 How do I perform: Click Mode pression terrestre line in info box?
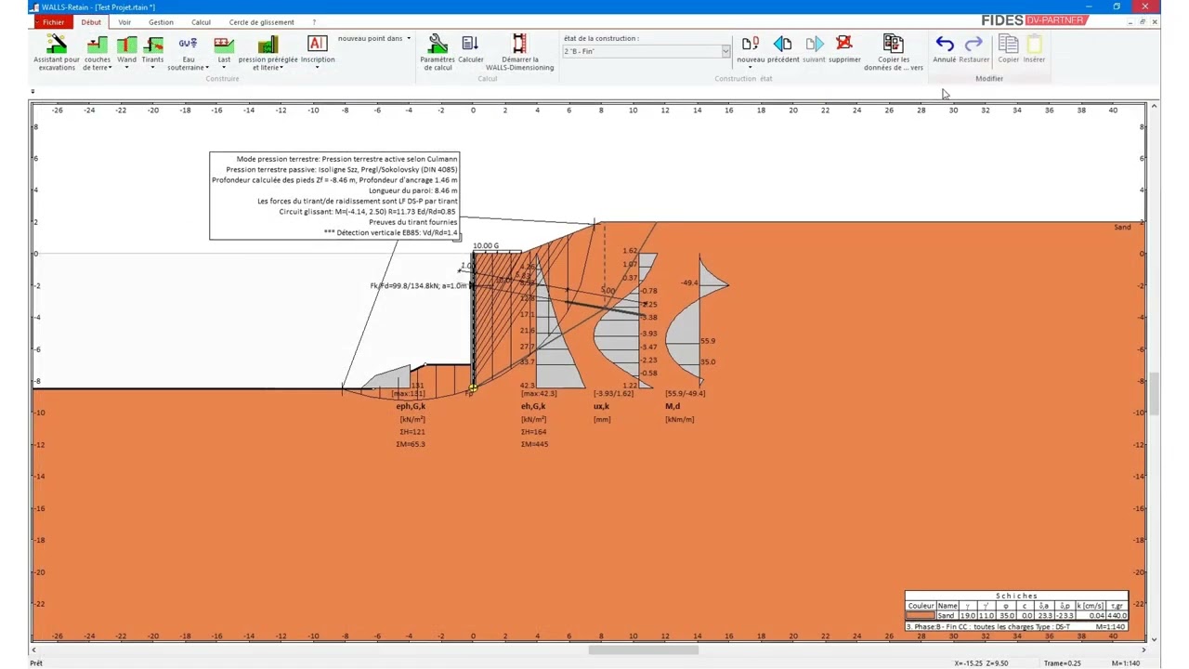[x=346, y=160]
